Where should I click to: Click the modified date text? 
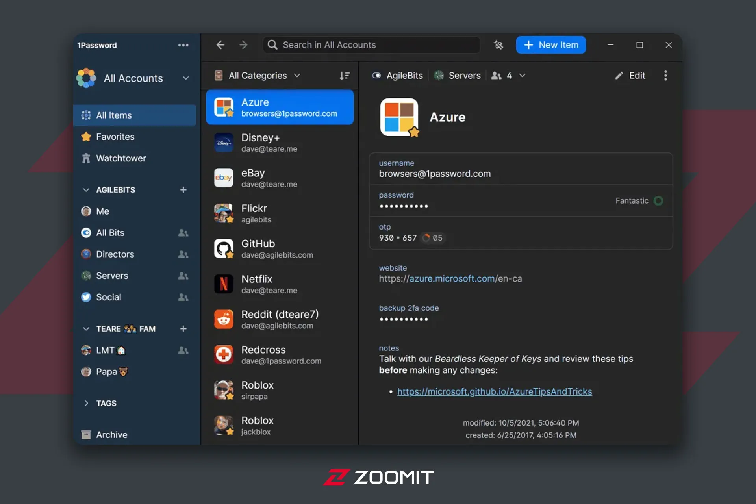tap(521, 423)
